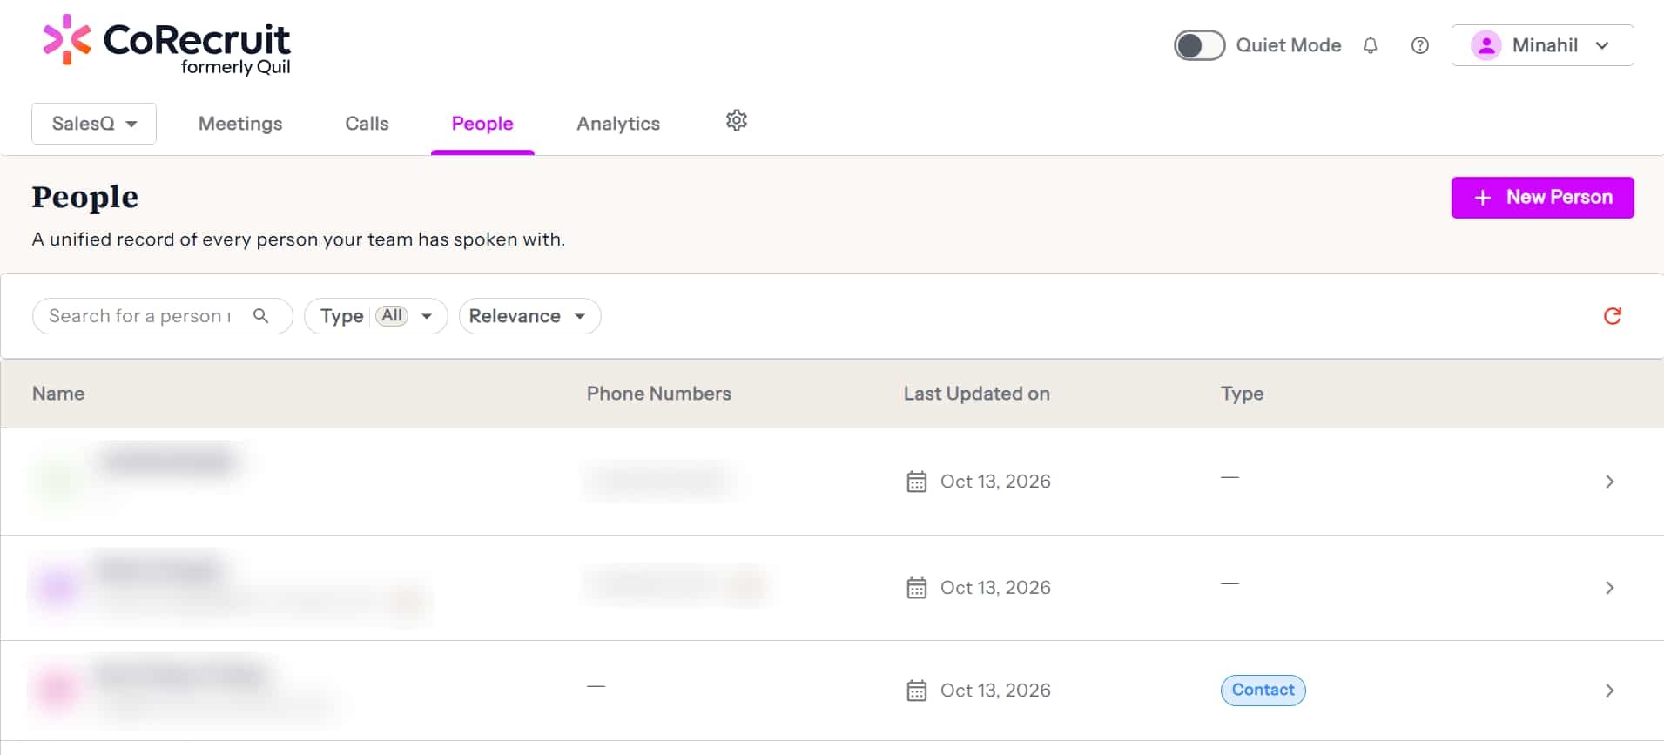Click the People page heading
The image size is (1664, 755).
tap(85, 197)
